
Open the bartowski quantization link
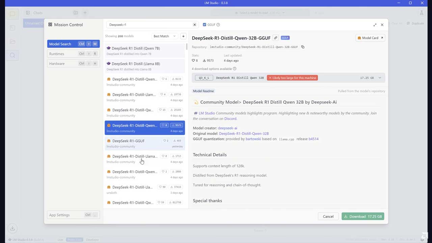253,139
